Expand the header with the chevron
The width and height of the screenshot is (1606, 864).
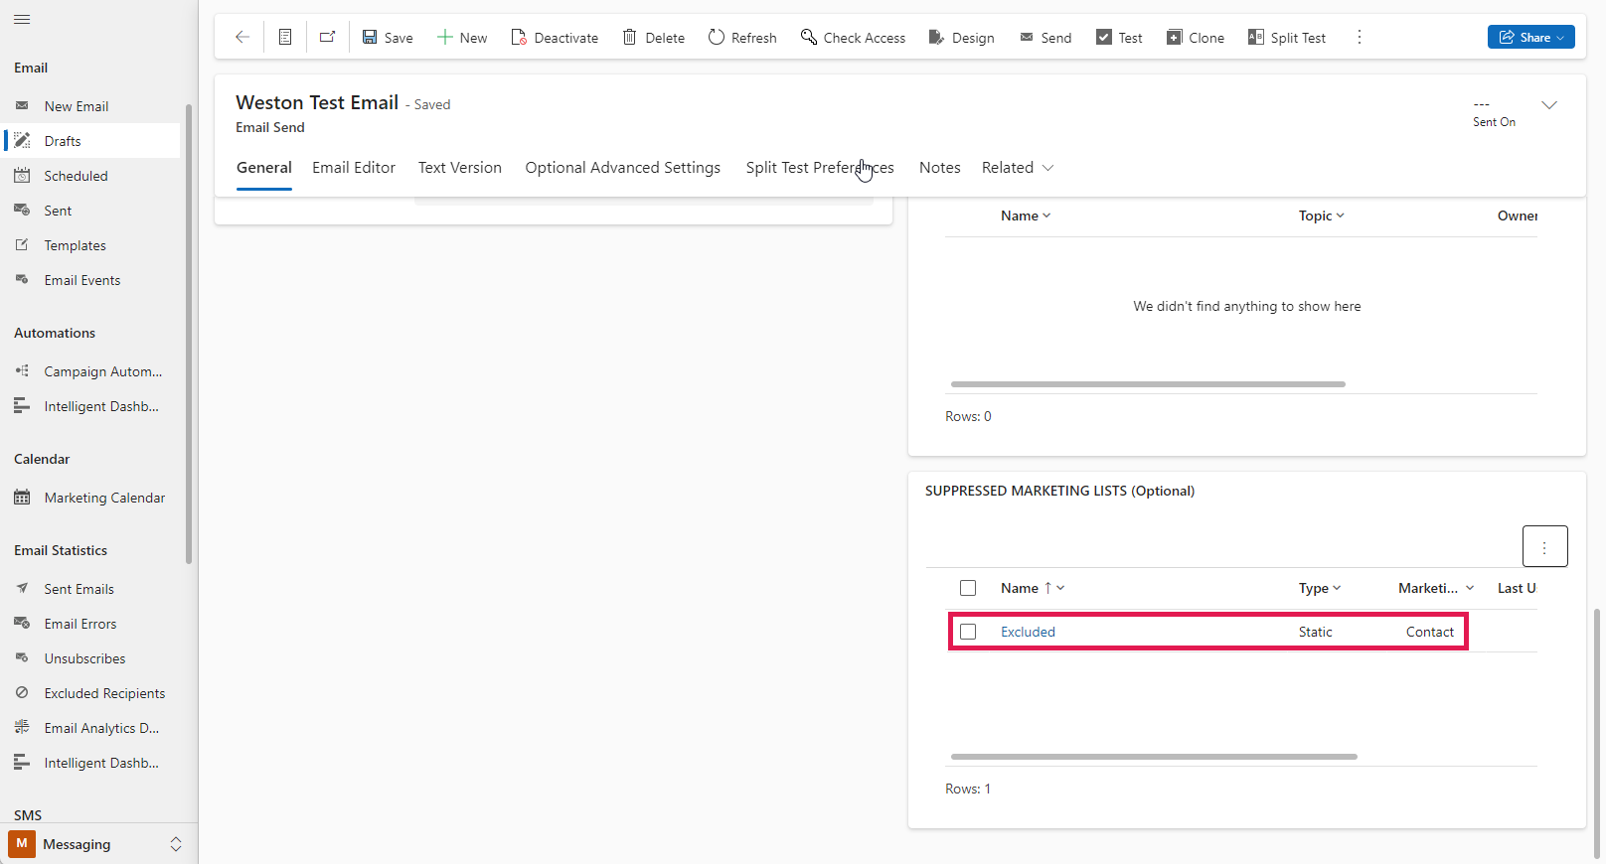(x=1549, y=105)
